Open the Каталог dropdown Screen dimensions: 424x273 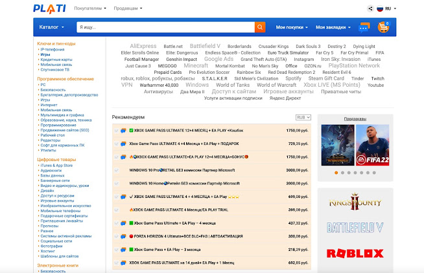click(x=52, y=27)
